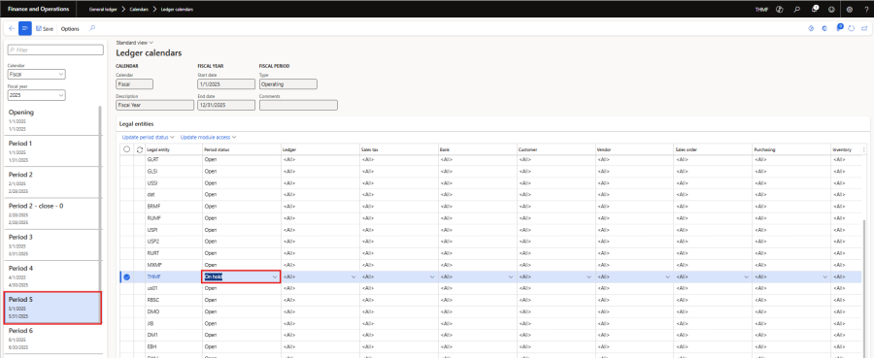Sort by Legal entity column header
The height and width of the screenshot is (358, 874).
173,149
